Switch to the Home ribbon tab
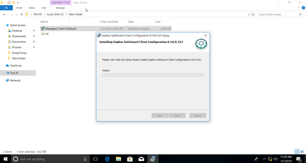This screenshot has width=306, height=163. click(x=19, y=8)
